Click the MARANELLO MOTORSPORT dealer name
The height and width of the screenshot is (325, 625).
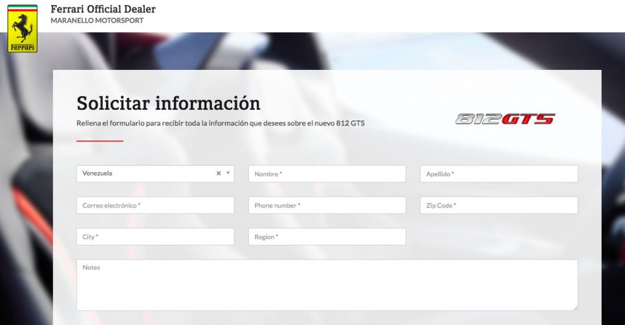(97, 20)
